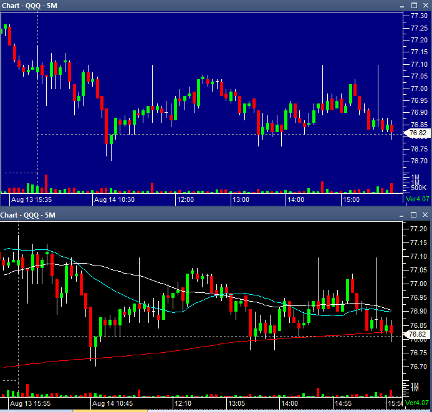Click the 15:00 time axis label

pos(352,199)
